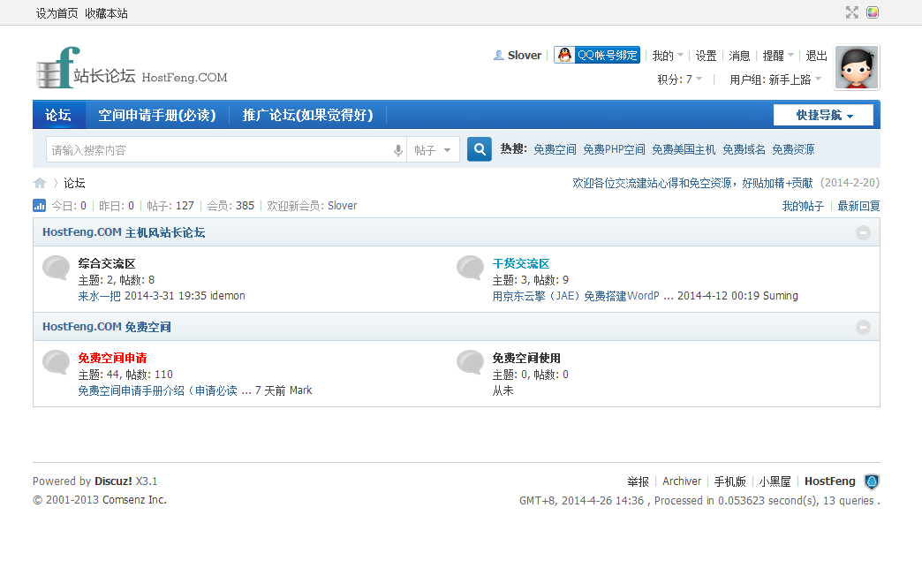
Task: Expand the 提醒 notifications dropdown
Action: coord(778,56)
